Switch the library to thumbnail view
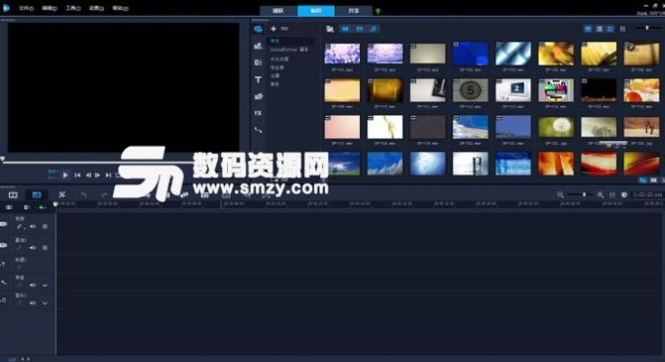Image resolution: width=665 pixels, height=362 pixels. [x=610, y=29]
